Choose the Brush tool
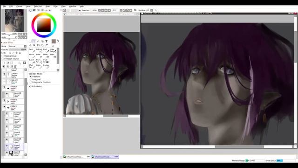Image resolution: width=298 pixels, height=168 pixels. (46, 50)
